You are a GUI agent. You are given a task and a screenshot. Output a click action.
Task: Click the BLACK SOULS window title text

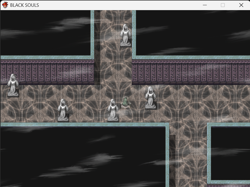tap(24, 5)
